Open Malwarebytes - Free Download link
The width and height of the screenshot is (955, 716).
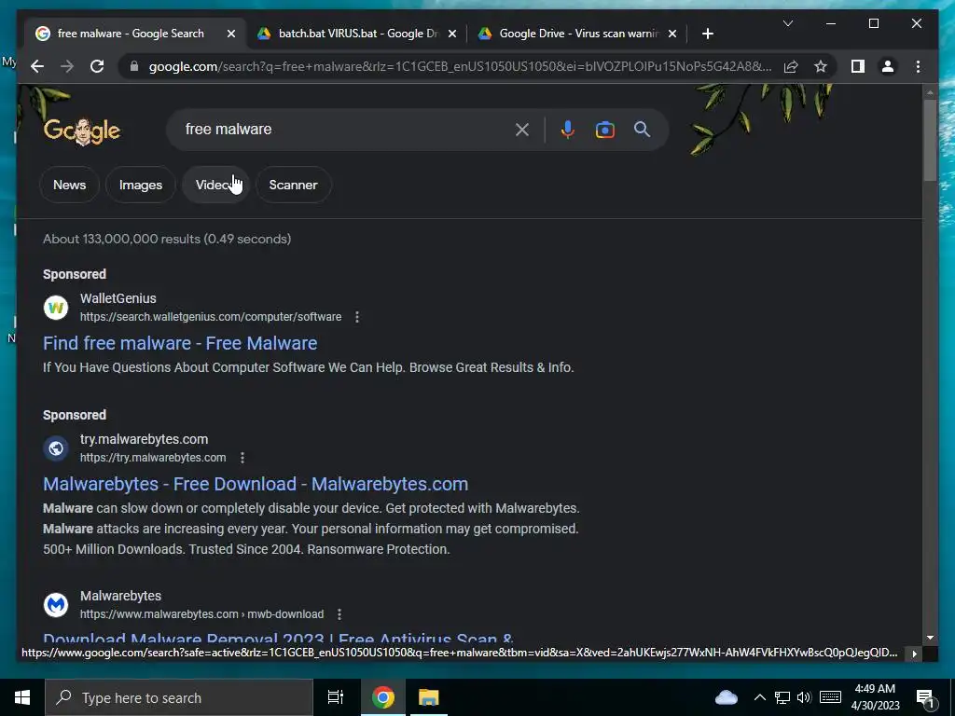pyautogui.click(x=256, y=484)
